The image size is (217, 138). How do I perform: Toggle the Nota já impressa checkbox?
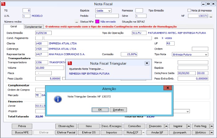[x=189, y=10]
